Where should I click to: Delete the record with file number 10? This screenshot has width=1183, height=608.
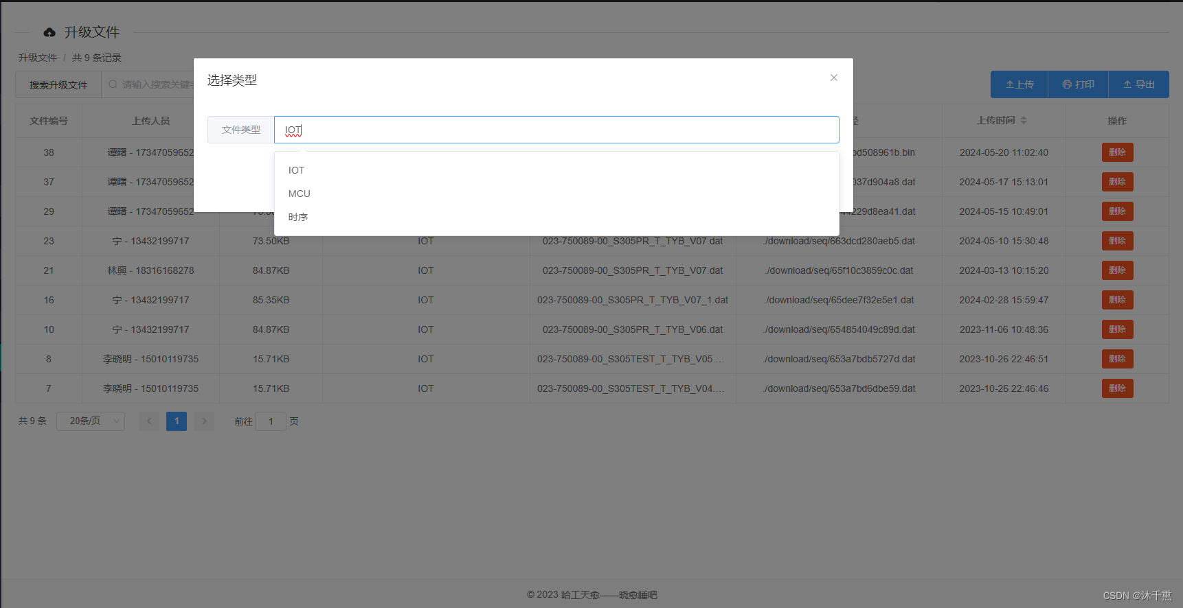pyautogui.click(x=1117, y=329)
